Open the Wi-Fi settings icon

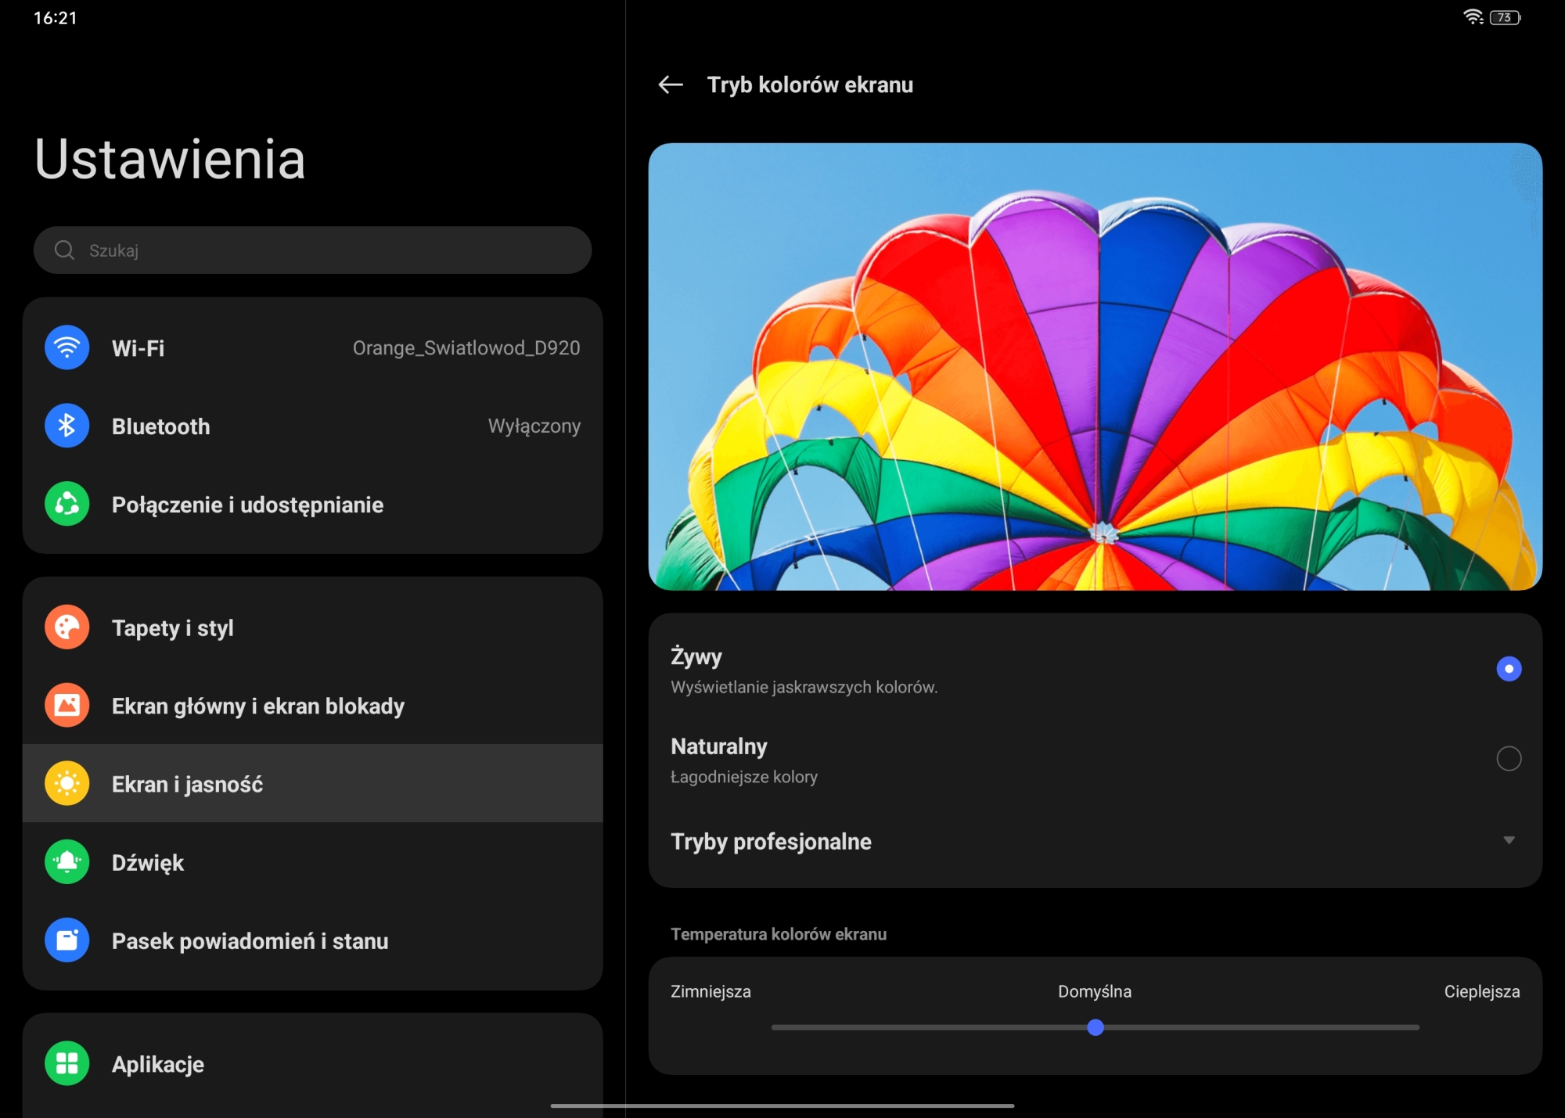pos(67,347)
